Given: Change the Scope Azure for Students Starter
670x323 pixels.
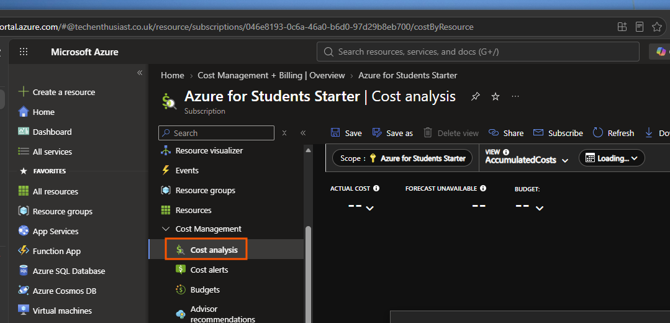Looking at the screenshot, I should 402,158.
